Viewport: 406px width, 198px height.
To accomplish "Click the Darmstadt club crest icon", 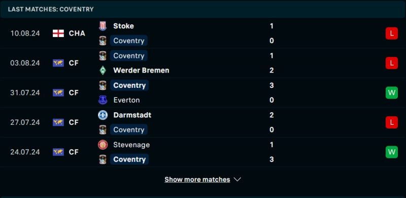I will tap(103, 115).
